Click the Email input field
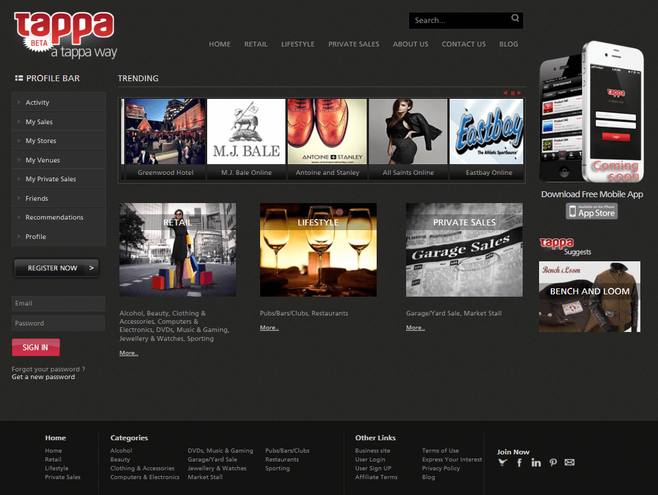 58,303
